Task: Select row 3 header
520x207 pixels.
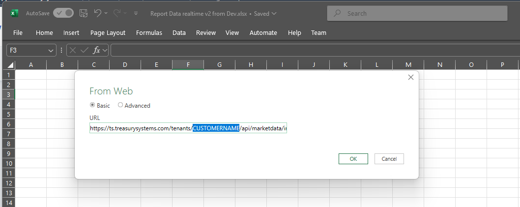Action: (9, 94)
